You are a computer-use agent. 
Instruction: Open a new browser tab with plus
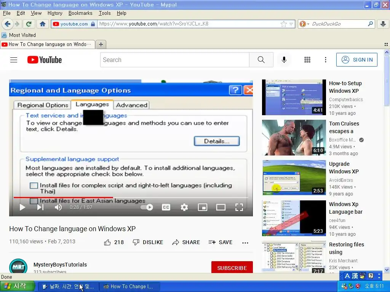pyautogui.click(x=101, y=44)
